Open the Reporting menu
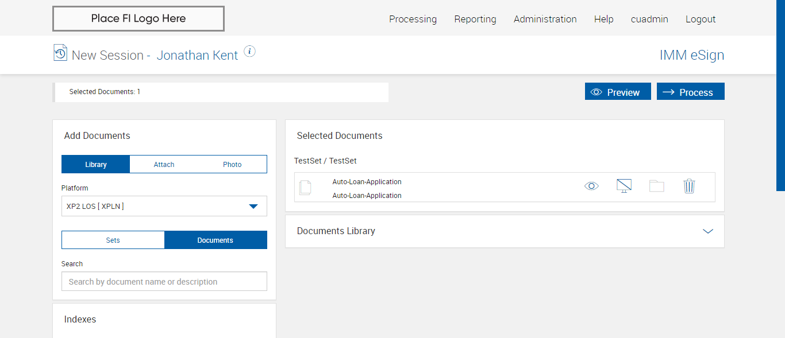The height and width of the screenshot is (338, 785). click(x=475, y=19)
